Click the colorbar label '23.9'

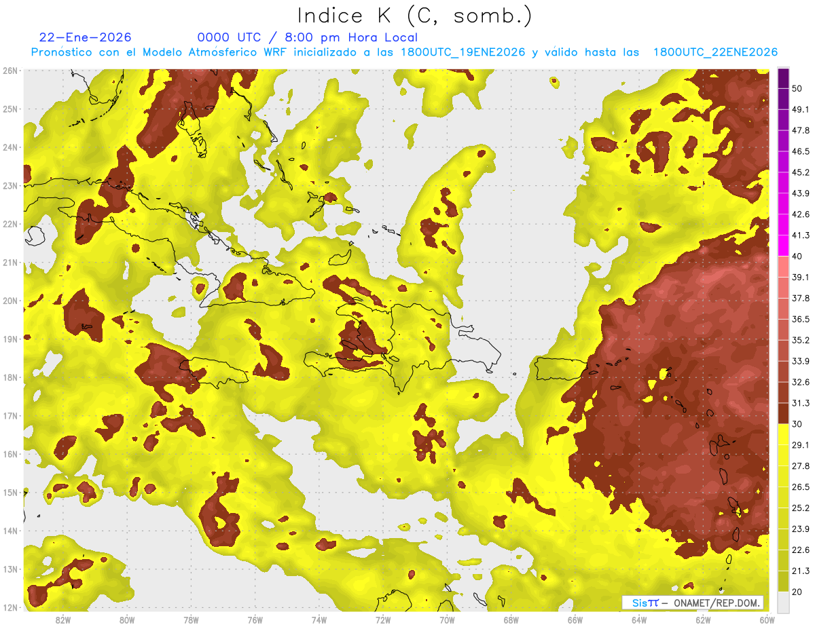pyautogui.click(x=801, y=529)
